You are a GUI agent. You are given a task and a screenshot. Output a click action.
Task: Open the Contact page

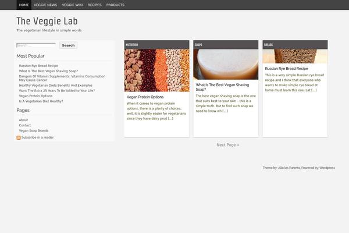tap(25, 125)
